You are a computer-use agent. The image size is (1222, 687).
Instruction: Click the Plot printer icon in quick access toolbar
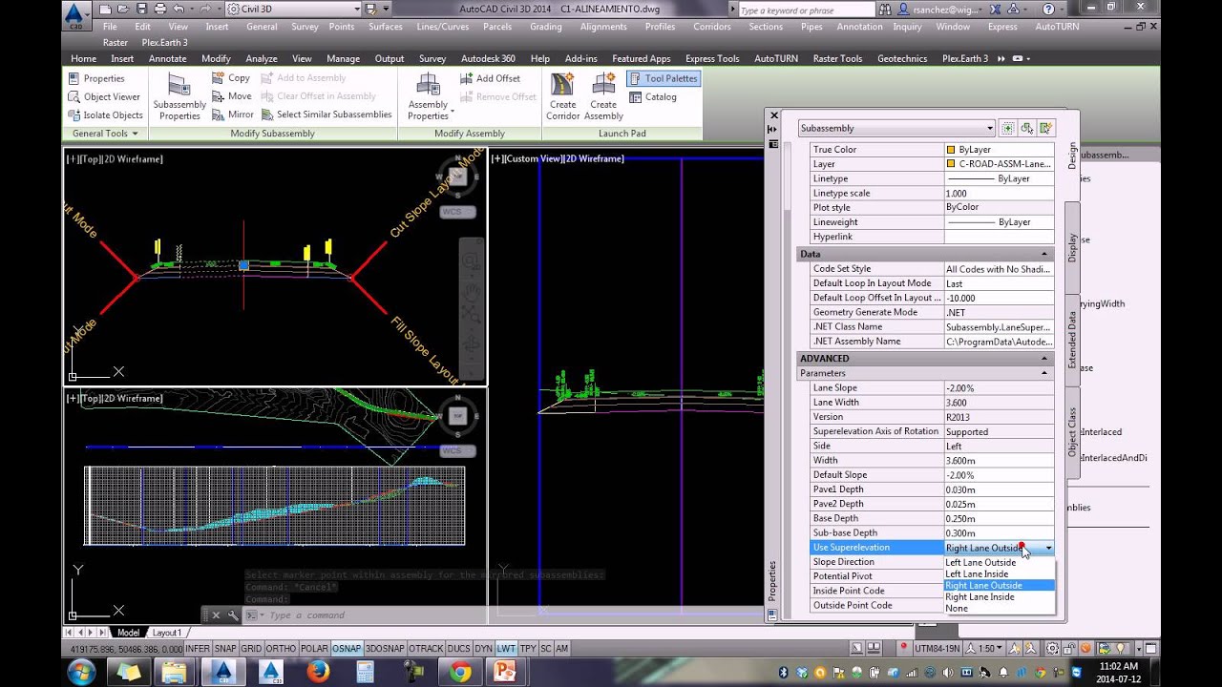(159, 9)
